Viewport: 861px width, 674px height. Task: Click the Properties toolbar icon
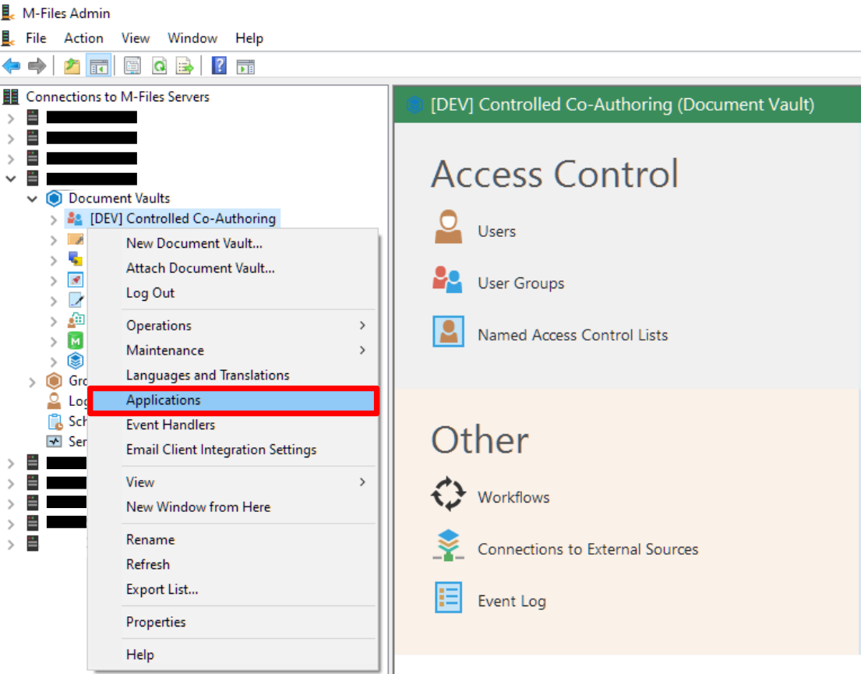click(x=132, y=66)
